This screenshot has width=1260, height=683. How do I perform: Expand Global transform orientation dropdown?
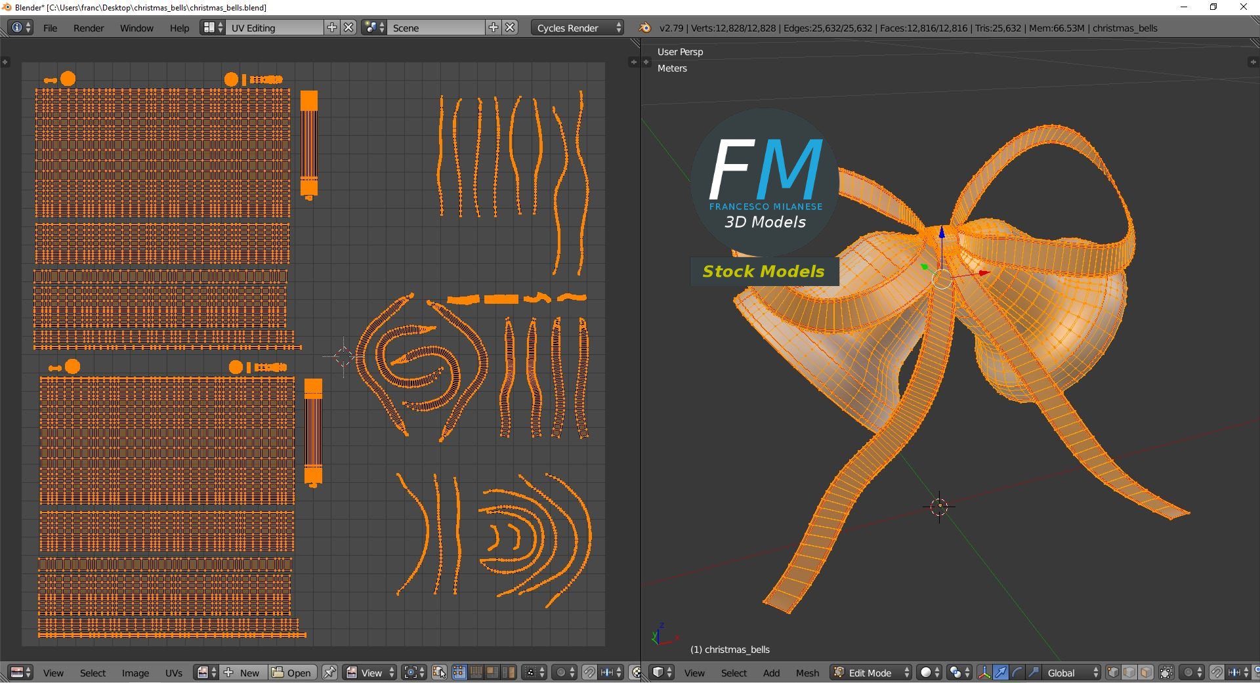click(1072, 673)
